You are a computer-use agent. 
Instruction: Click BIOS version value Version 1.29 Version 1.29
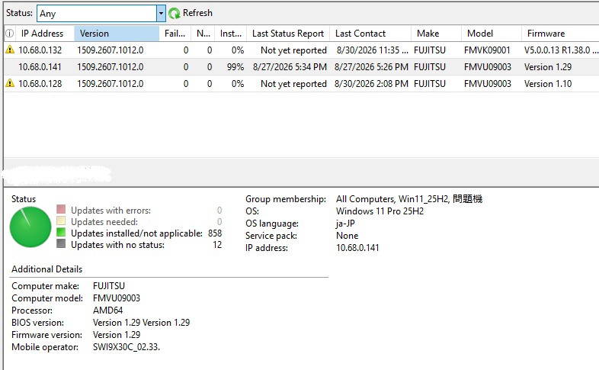point(141,323)
